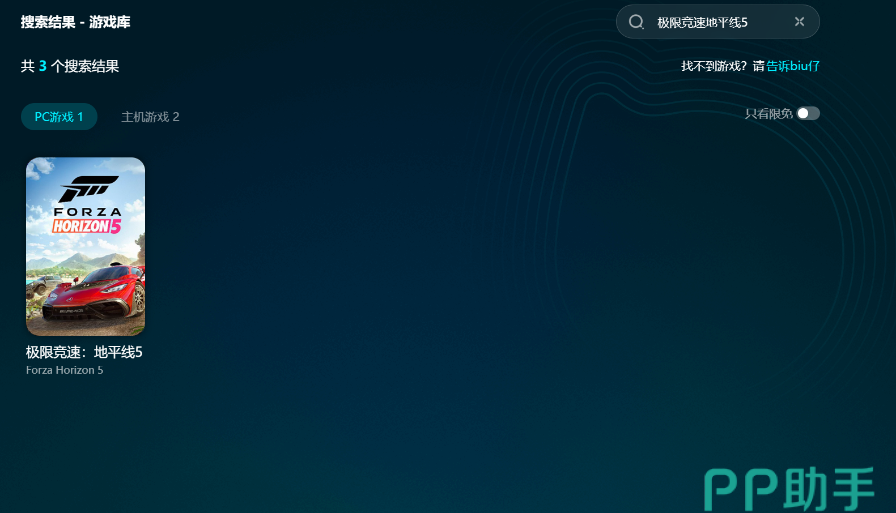The height and width of the screenshot is (513, 896).
Task: Click the 极限竞速：地平线5 game title
Action: click(84, 352)
